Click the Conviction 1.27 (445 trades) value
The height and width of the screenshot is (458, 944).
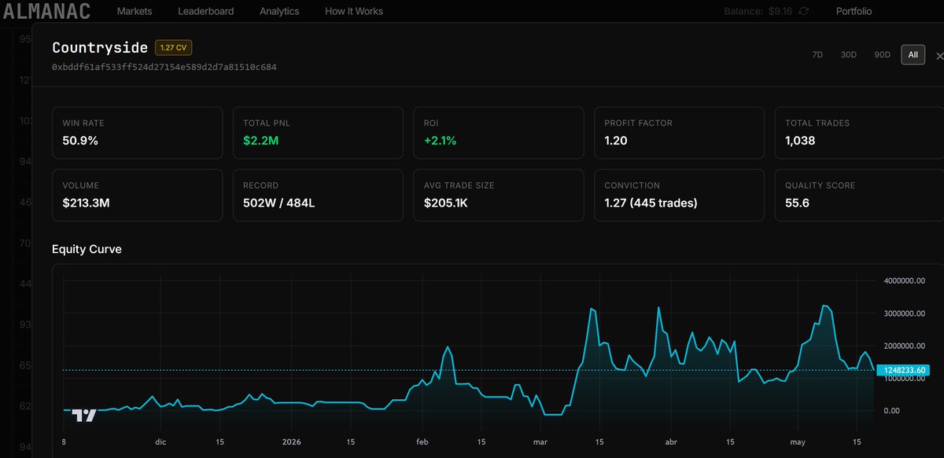(x=651, y=203)
